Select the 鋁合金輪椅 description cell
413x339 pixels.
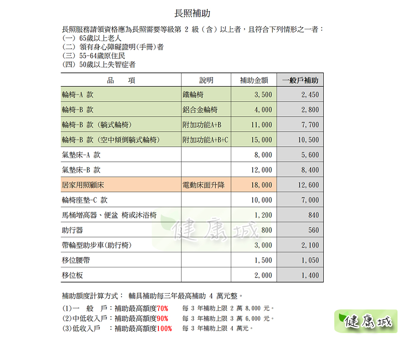(x=199, y=110)
